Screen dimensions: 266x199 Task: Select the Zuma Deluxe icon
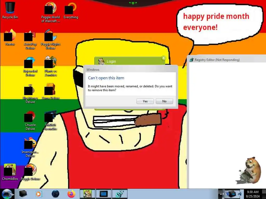tap(51, 91)
